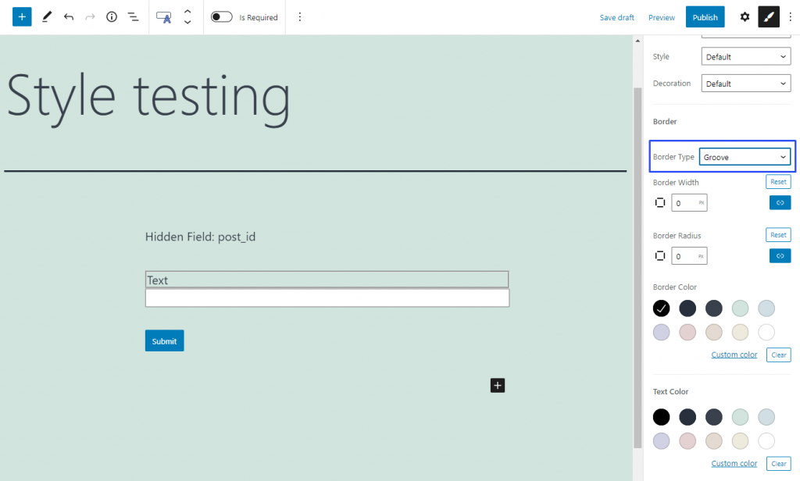Image resolution: width=800 pixels, height=481 pixels.
Task: Open the block inserter plus button
Action: coord(22,17)
